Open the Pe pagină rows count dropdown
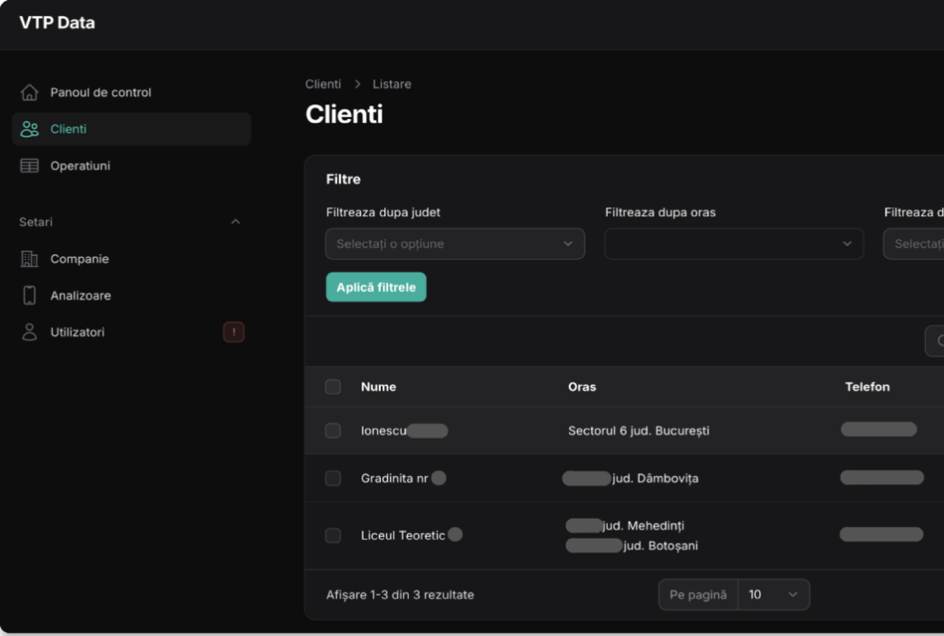Viewport: 944px width, 636px height. (773, 594)
